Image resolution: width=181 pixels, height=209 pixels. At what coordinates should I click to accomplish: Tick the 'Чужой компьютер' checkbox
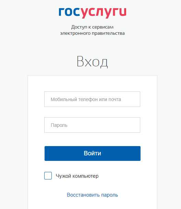pyautogui.click(x=48, y=176)
